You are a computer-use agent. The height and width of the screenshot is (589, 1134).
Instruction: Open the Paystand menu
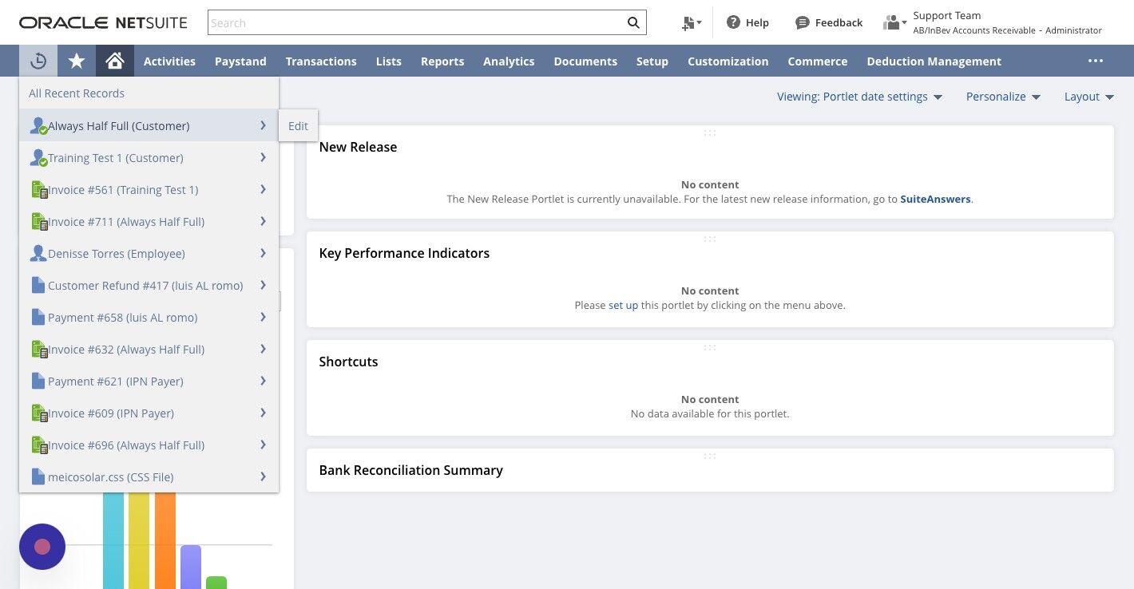[x=240, y=61]
